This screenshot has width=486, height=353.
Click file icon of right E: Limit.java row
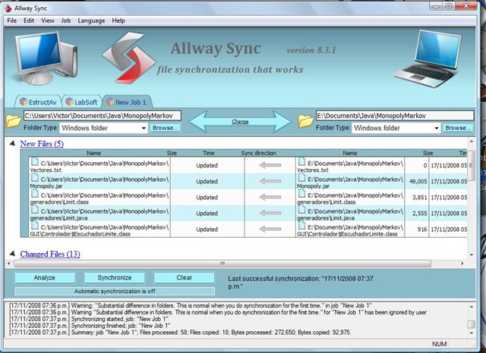(x=301, y=210)
